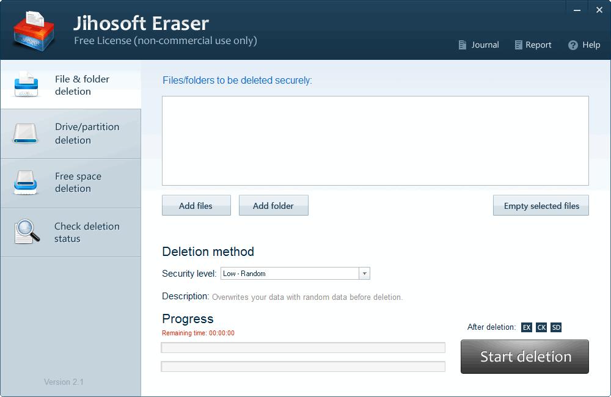Screen dimensions: 611x397
Task: Click the Free License (non-commercial use only) text
Action: (166, 40)
